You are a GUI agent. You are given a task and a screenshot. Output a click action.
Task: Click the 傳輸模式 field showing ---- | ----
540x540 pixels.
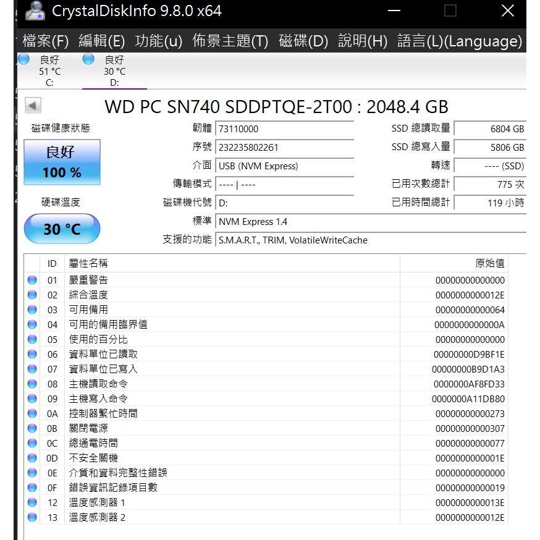284,185
